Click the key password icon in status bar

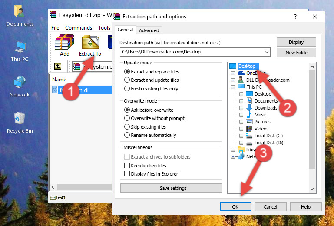62,198
